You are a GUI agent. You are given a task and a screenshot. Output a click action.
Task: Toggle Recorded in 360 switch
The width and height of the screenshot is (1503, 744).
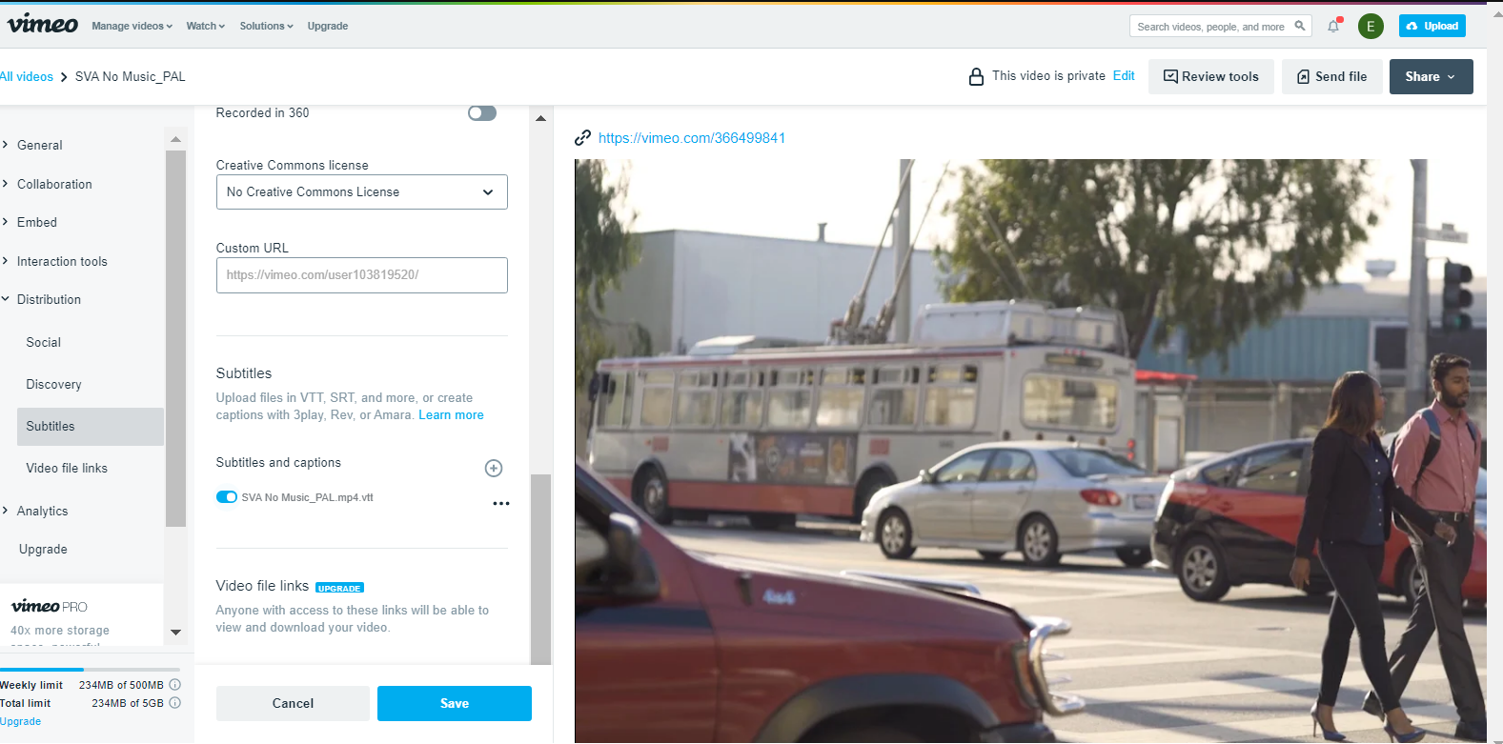(482, 113)
